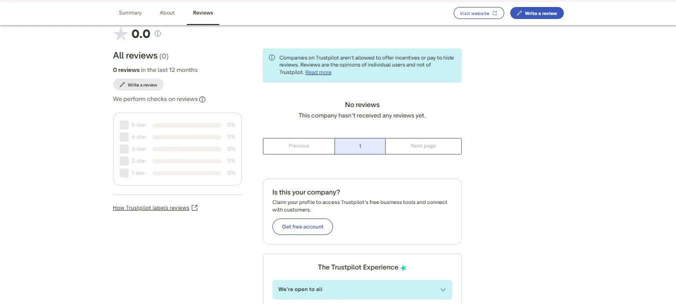Click the Visit website button
Viewport: 676px width, 304px height.
(x=479, y=13)
